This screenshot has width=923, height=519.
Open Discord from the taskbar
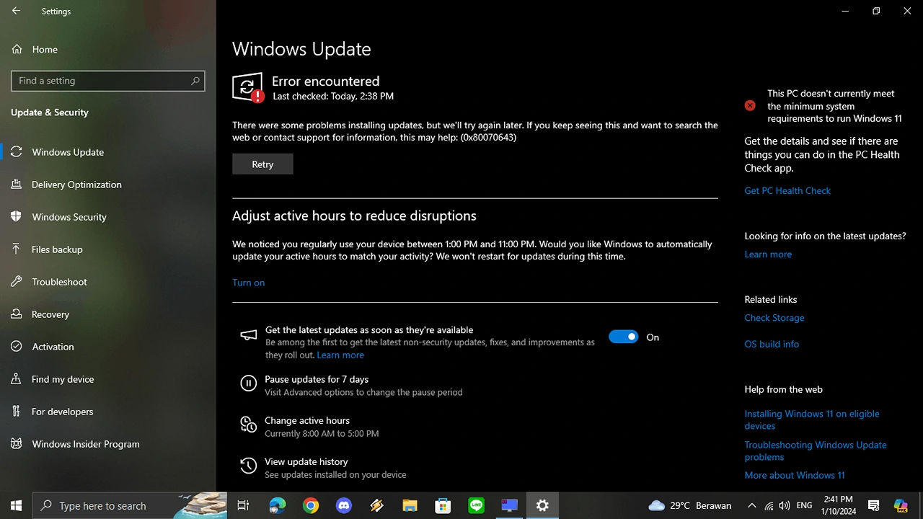pos(344,505)
